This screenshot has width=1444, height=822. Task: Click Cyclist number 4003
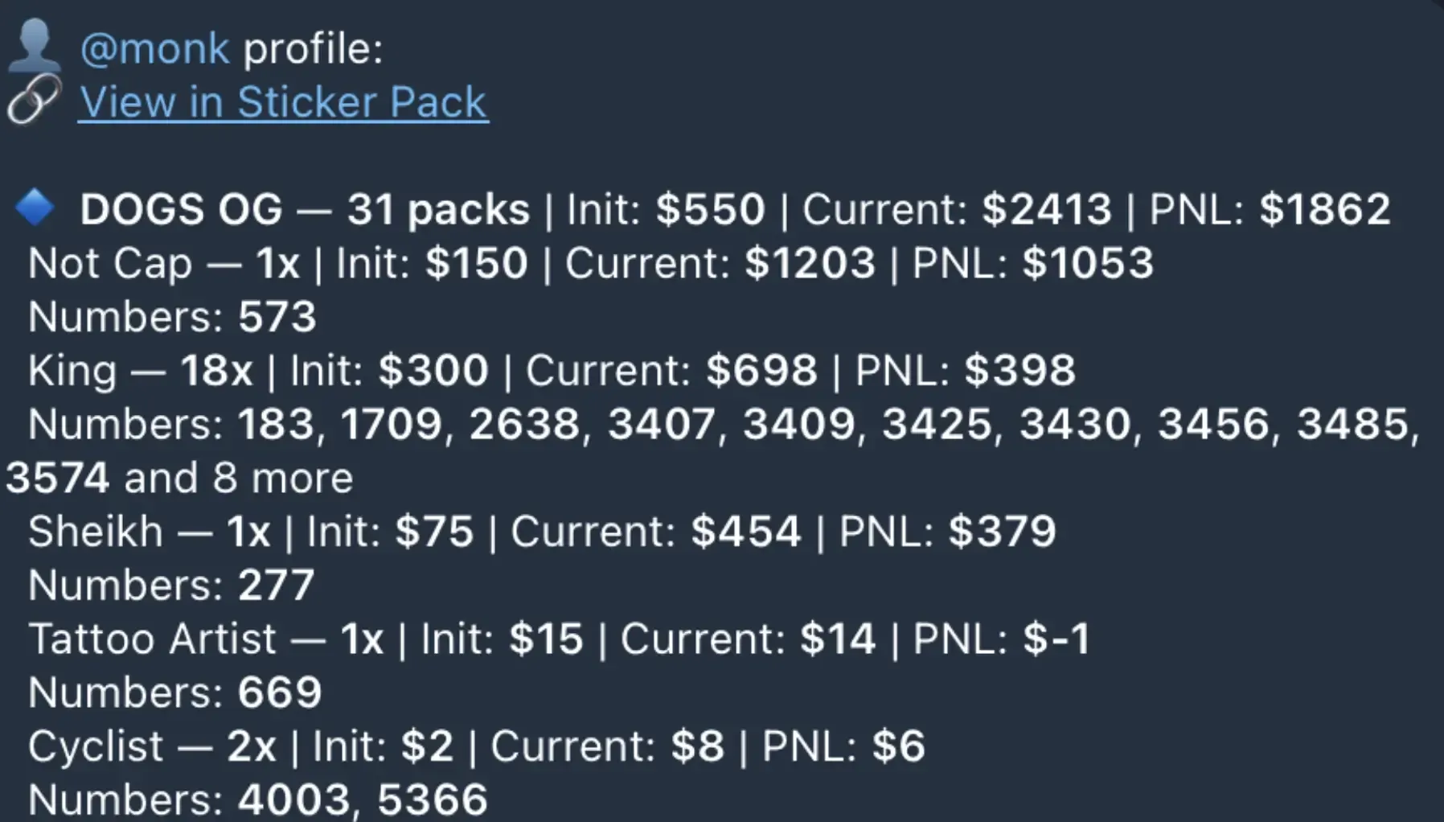click(293, 799)
